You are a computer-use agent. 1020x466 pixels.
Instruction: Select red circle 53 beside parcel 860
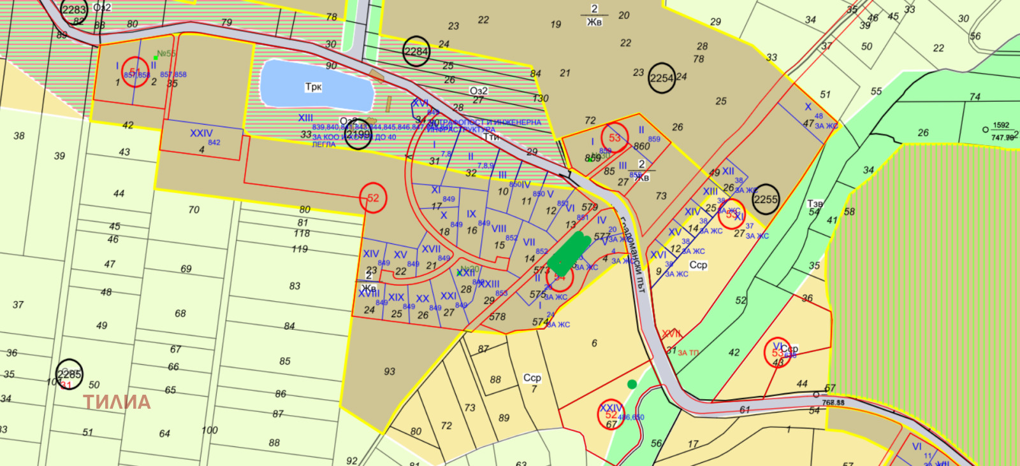[615, 138]
